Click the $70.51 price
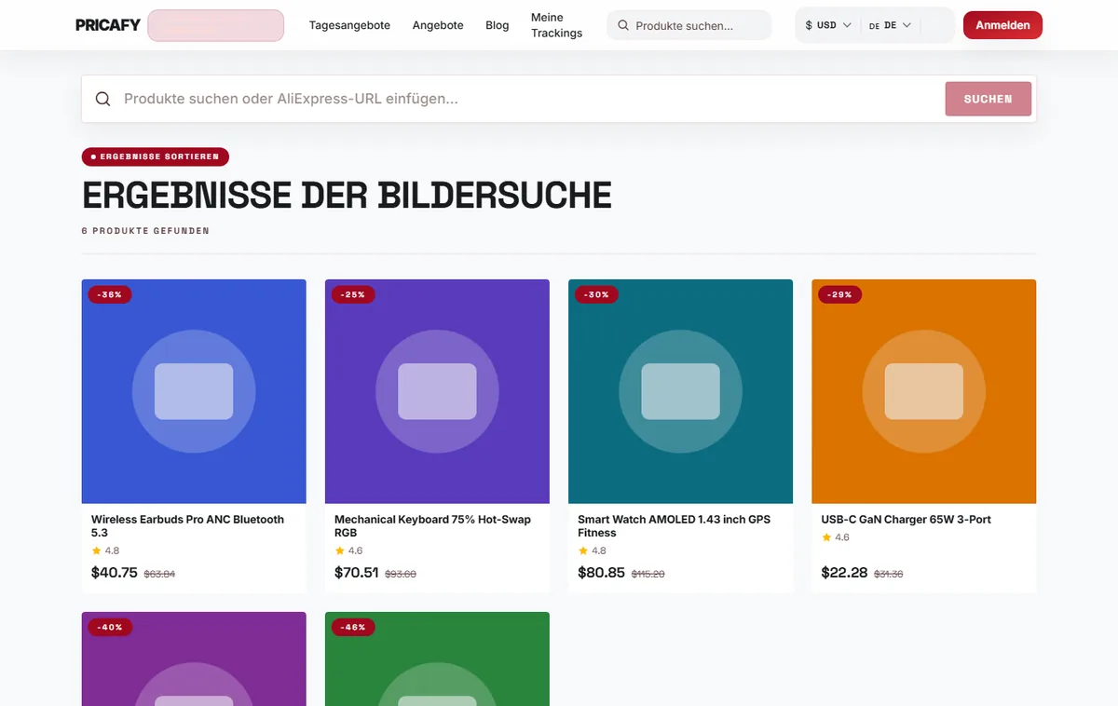 click(357, 573)
